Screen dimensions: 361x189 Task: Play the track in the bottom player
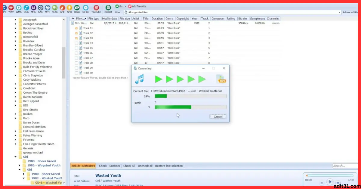(330, 182)
